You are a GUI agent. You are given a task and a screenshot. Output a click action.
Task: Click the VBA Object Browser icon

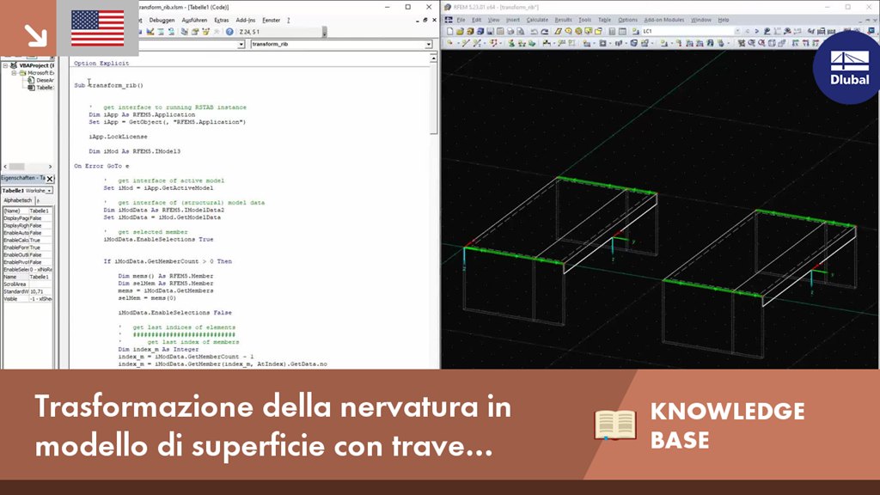point(206,32)
